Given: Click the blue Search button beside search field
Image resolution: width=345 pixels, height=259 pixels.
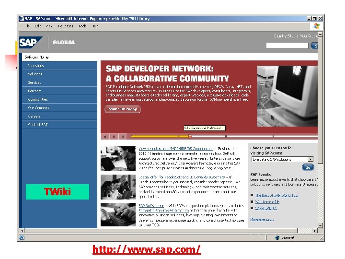Looking at the screenshot, I should click(x=314, y=46).
